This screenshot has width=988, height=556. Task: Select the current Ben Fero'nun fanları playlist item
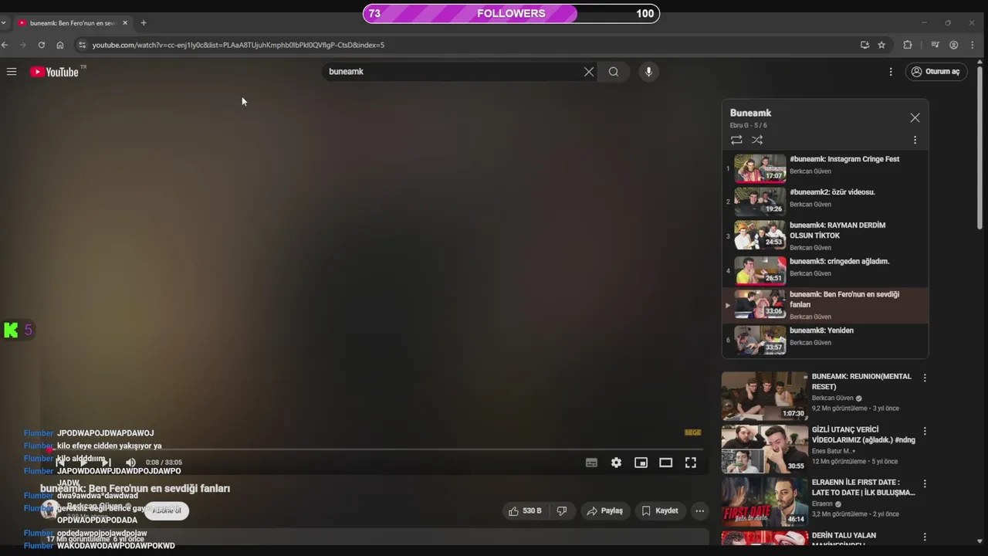point(825,305)
